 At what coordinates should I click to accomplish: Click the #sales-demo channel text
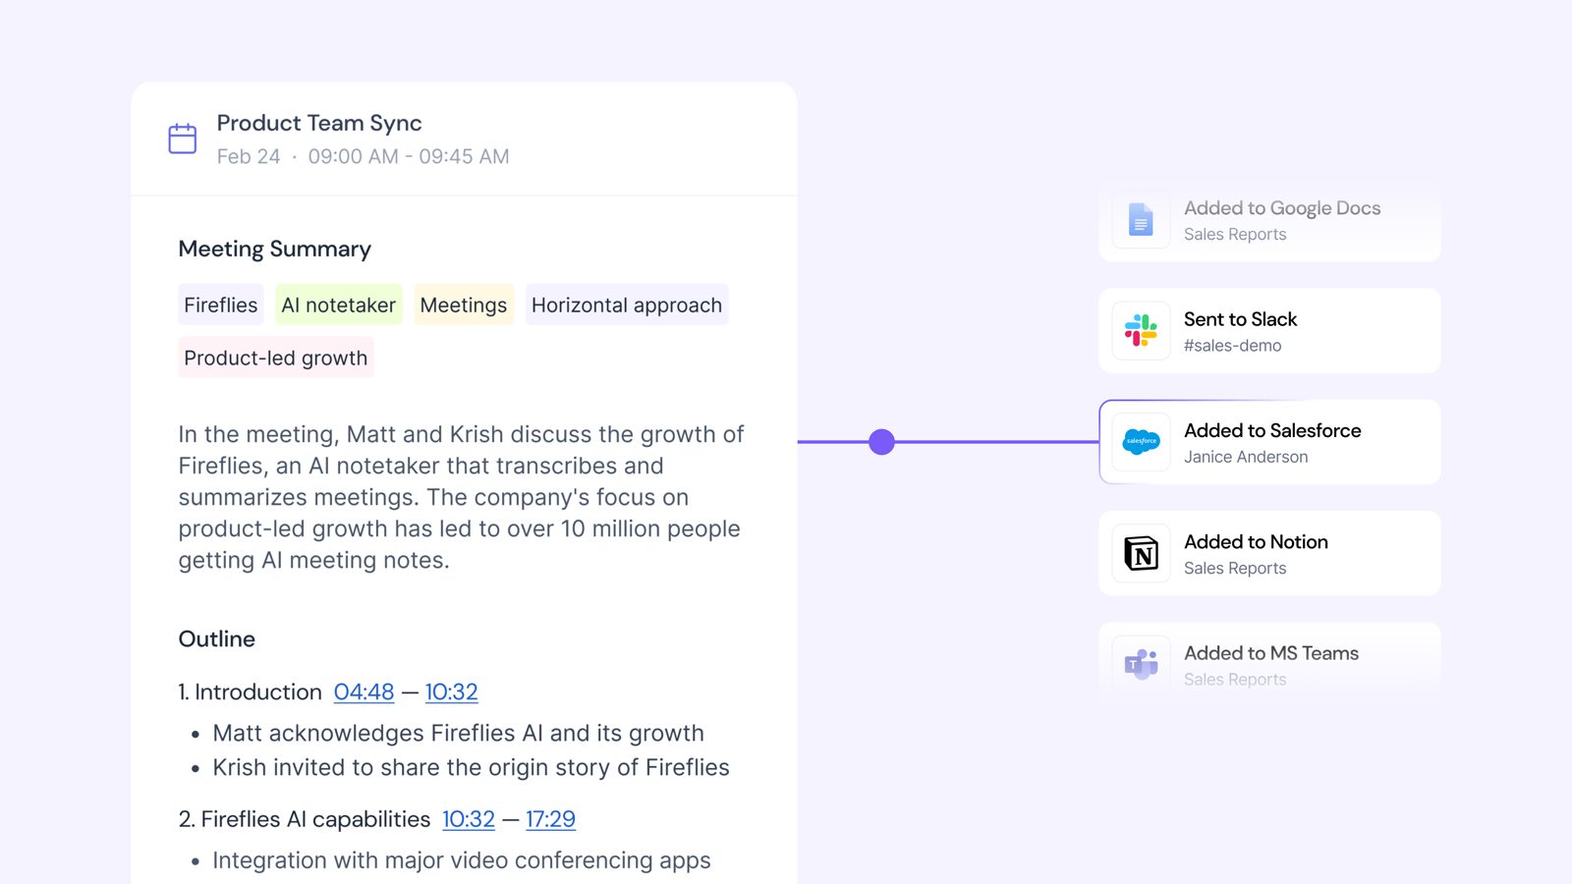point(1232,346)
